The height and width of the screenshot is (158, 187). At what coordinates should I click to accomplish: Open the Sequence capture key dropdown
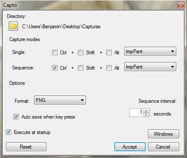click(150, 67)
